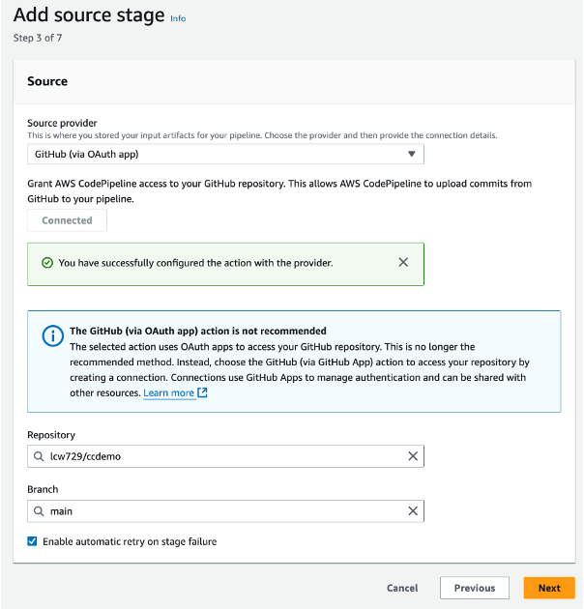This screenshot has height=609, width=584.
Task: Toggle Enable automatic retry on stage failure
Action: click(33, 541)
